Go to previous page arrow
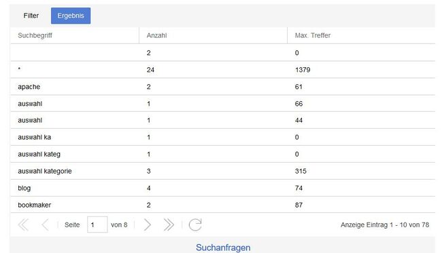Viewport: 442px width, 253px height. tap(45, 225)
